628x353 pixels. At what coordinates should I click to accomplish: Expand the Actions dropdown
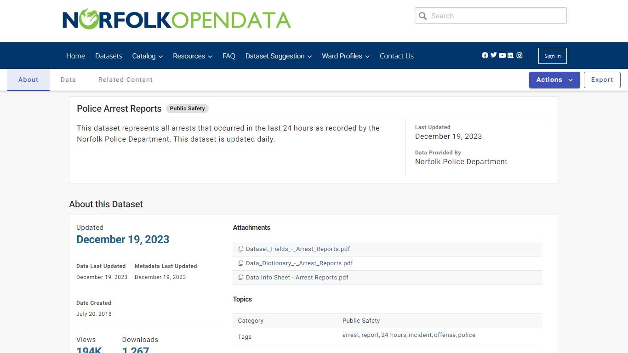pyautogui.click(x=554, y=80)
